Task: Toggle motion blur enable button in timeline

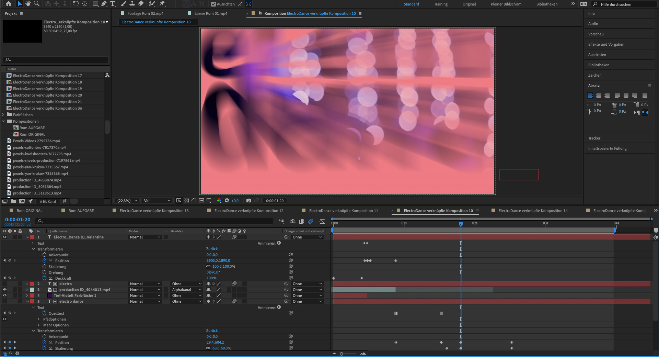Action: (x=311, y=221)
